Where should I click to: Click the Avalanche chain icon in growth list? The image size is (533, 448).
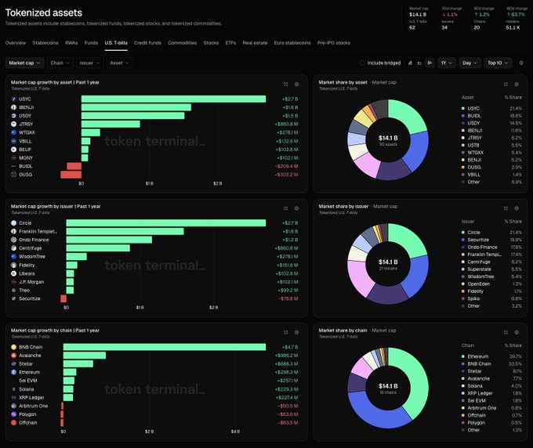click(13, 356)
